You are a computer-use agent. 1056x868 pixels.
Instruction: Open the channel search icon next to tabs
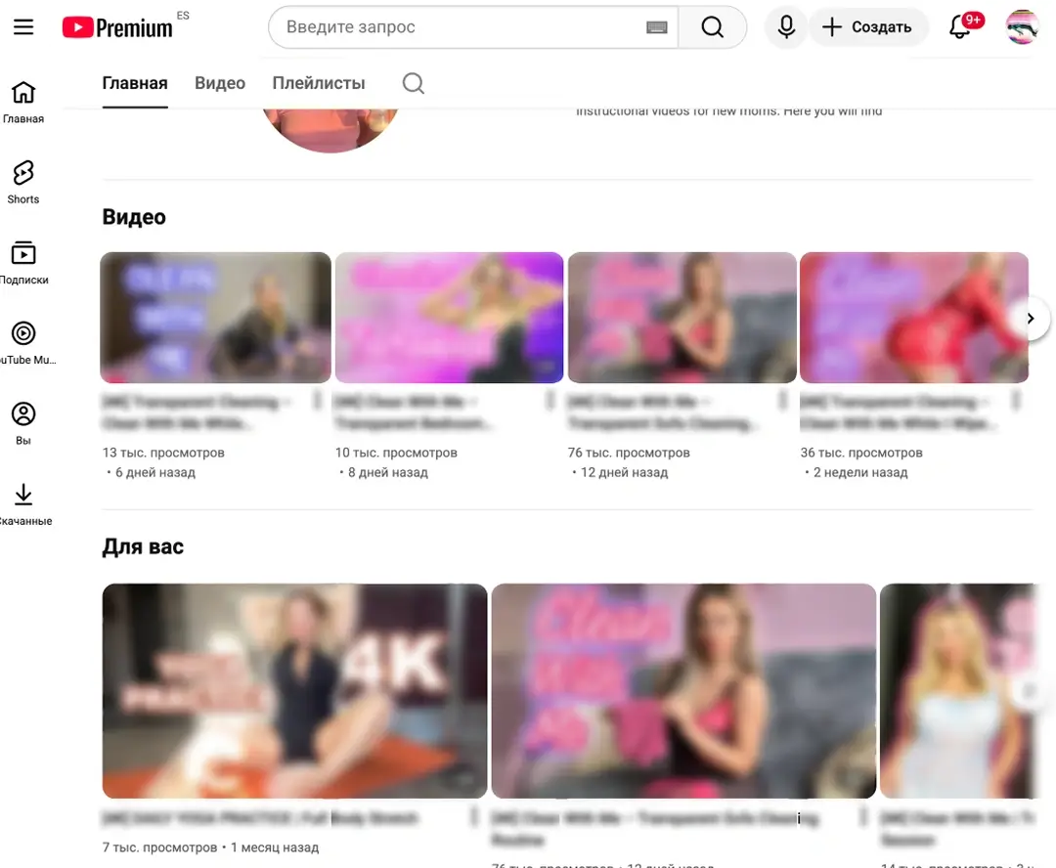tap(413, 83)
